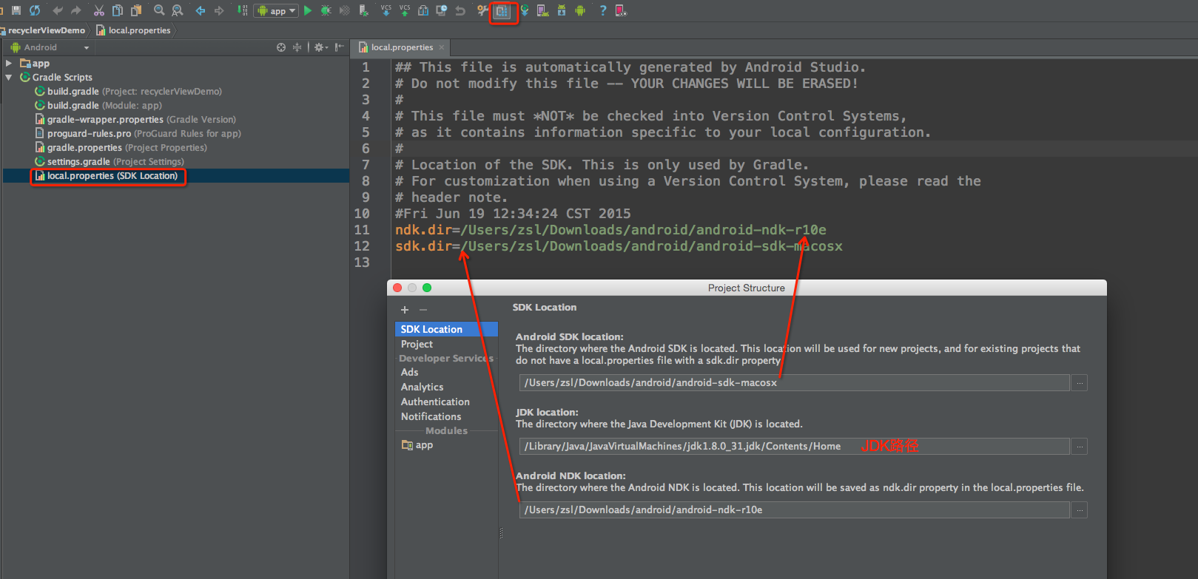Click the remove module minus button
The image size is (1198, 579).
[x=423, y=310]
